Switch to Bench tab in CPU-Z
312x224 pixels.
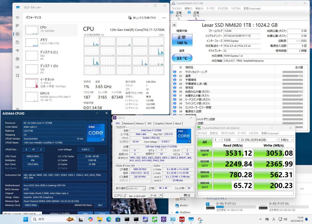point(169,123)
